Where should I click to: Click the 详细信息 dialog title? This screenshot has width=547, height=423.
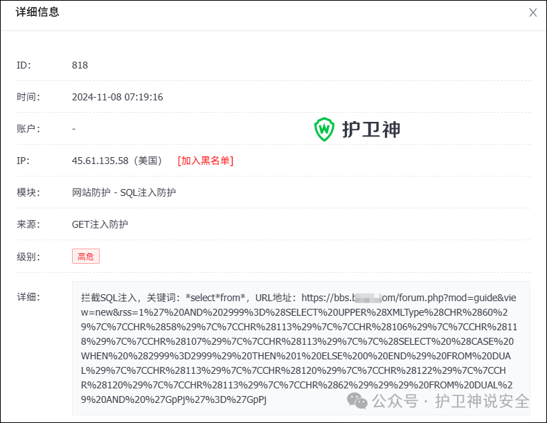(x=37, y=12)
